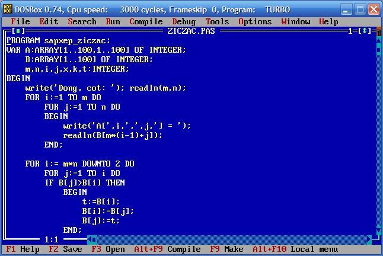The height and width of the screenshot is (256, 383).
Task: Click cursor position indicator 1:1
Action: point(52,239)
